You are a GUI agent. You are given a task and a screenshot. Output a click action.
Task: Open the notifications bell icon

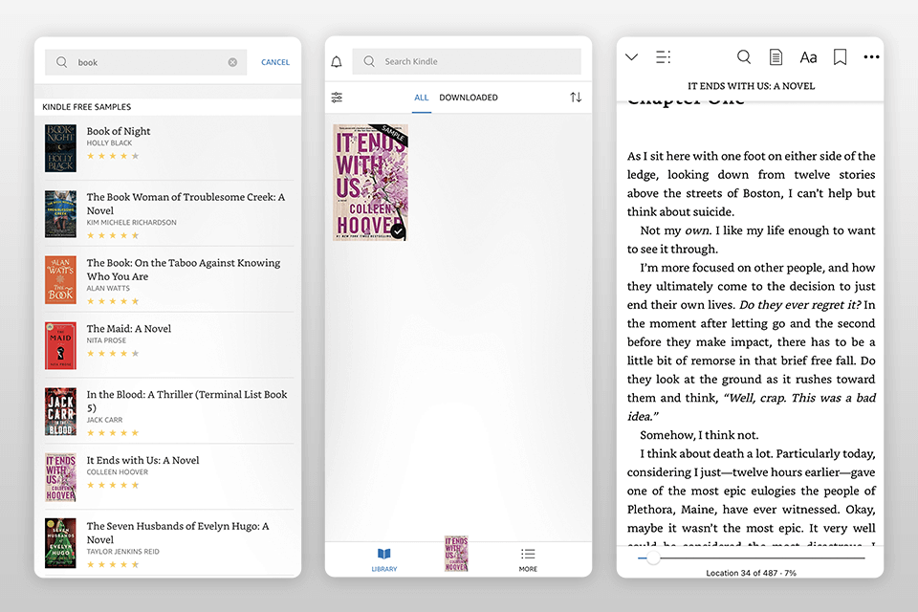(337, 61)
